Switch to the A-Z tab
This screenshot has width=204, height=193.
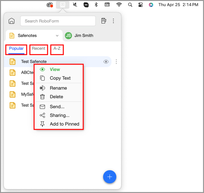(x=57, y=48)
